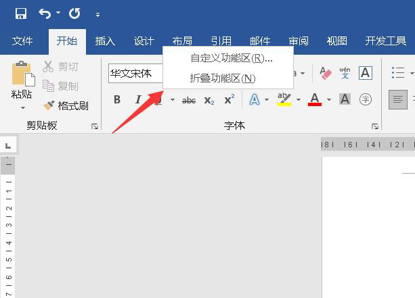
Task: Toggle Subscript X₂ formatting
Action: tap(209, 101)
